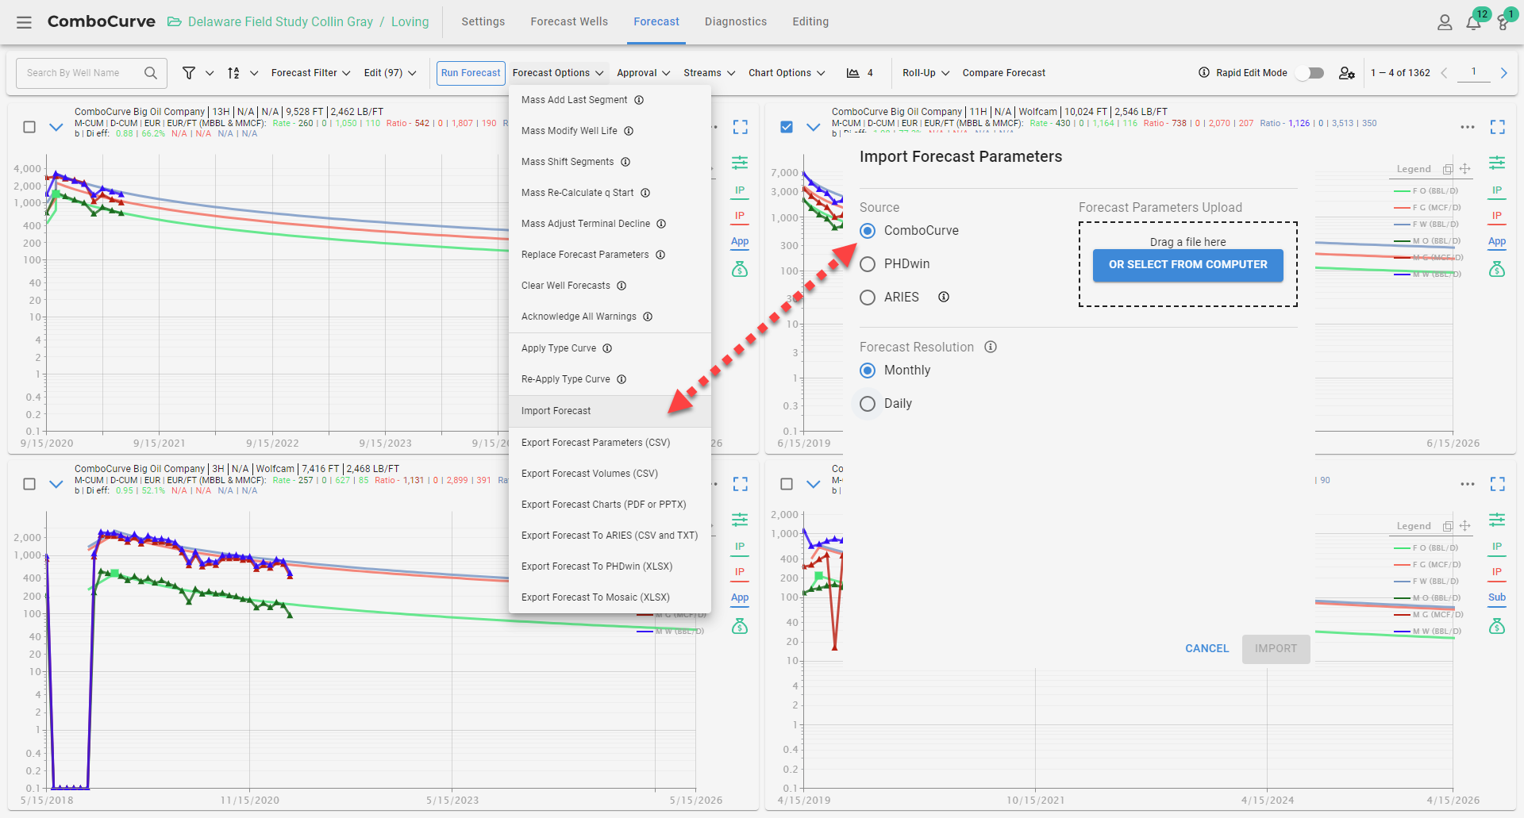Open the Chart Options dropdown
This screenshot has width=1524, height=818.
pyautogui.click(x=787, y=73)
